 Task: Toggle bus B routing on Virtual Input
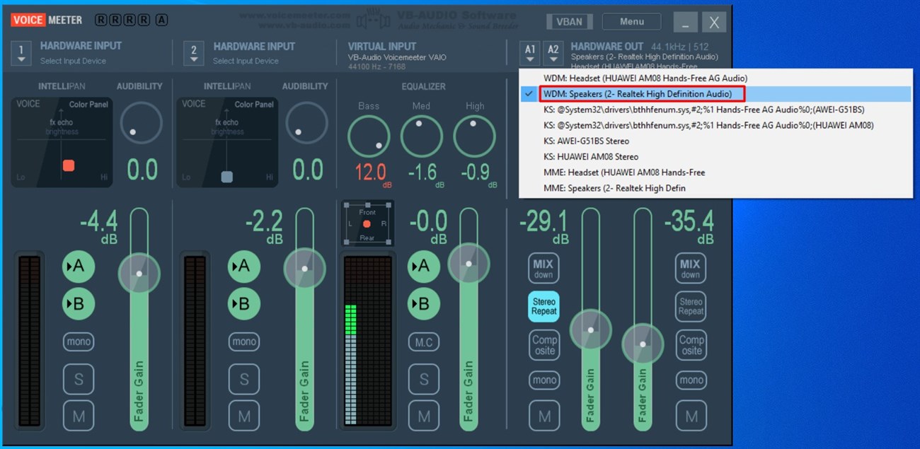pyautogui.click(x=423, y=304)
